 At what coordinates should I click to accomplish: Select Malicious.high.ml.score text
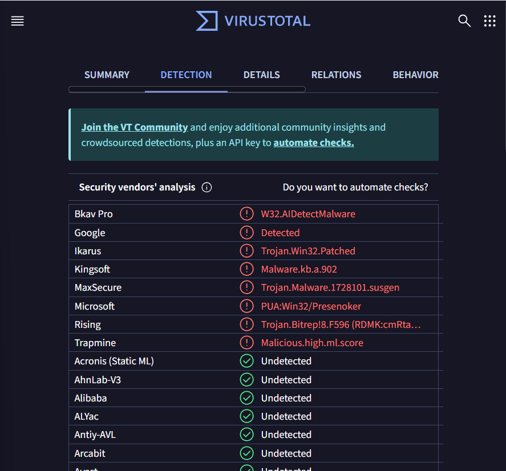[x=312, y=343]
